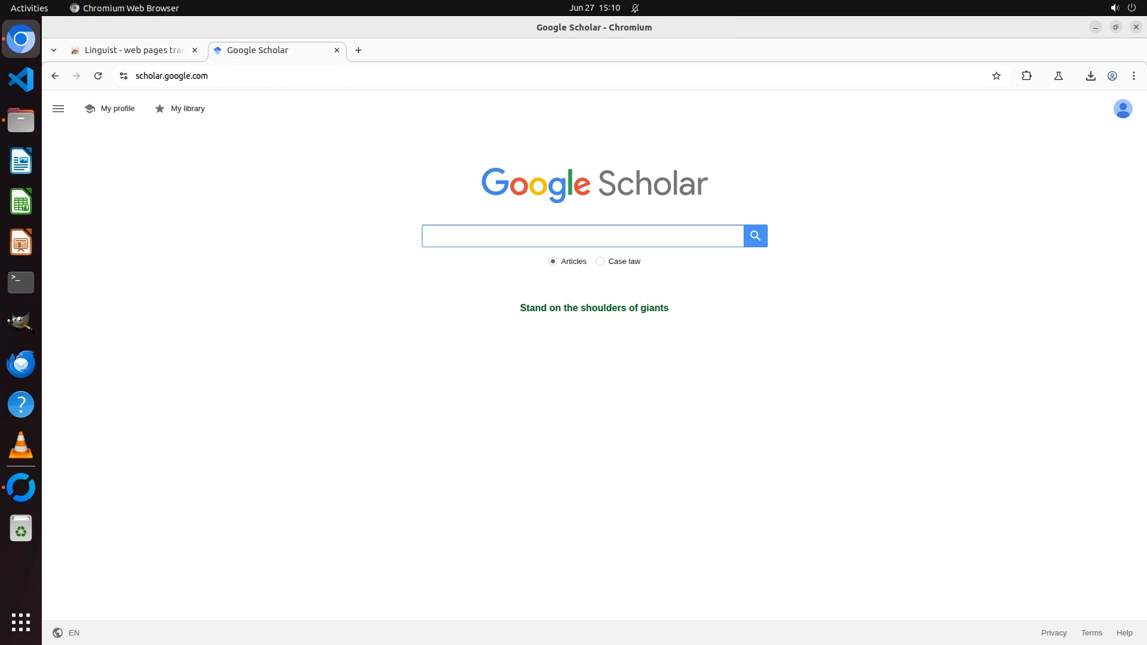This screenshot has height=645, width=1147.
Task: Click into the Scholar search field
Action: [582, 236]
